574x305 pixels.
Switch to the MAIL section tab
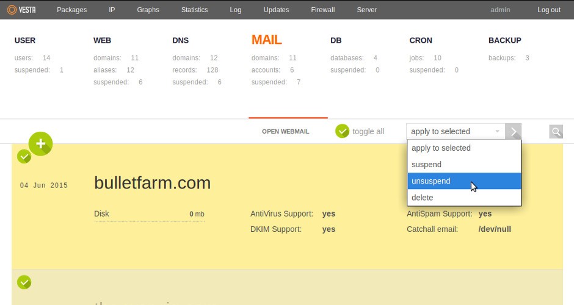tap(266, 40)
